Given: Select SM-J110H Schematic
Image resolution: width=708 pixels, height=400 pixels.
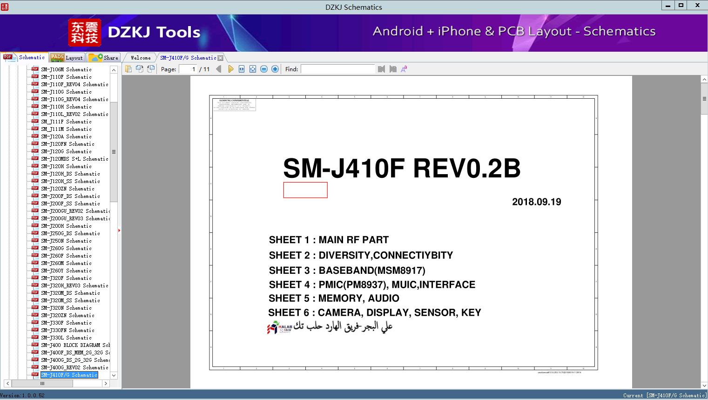Looking at the screenshot, I should [66, 107].
